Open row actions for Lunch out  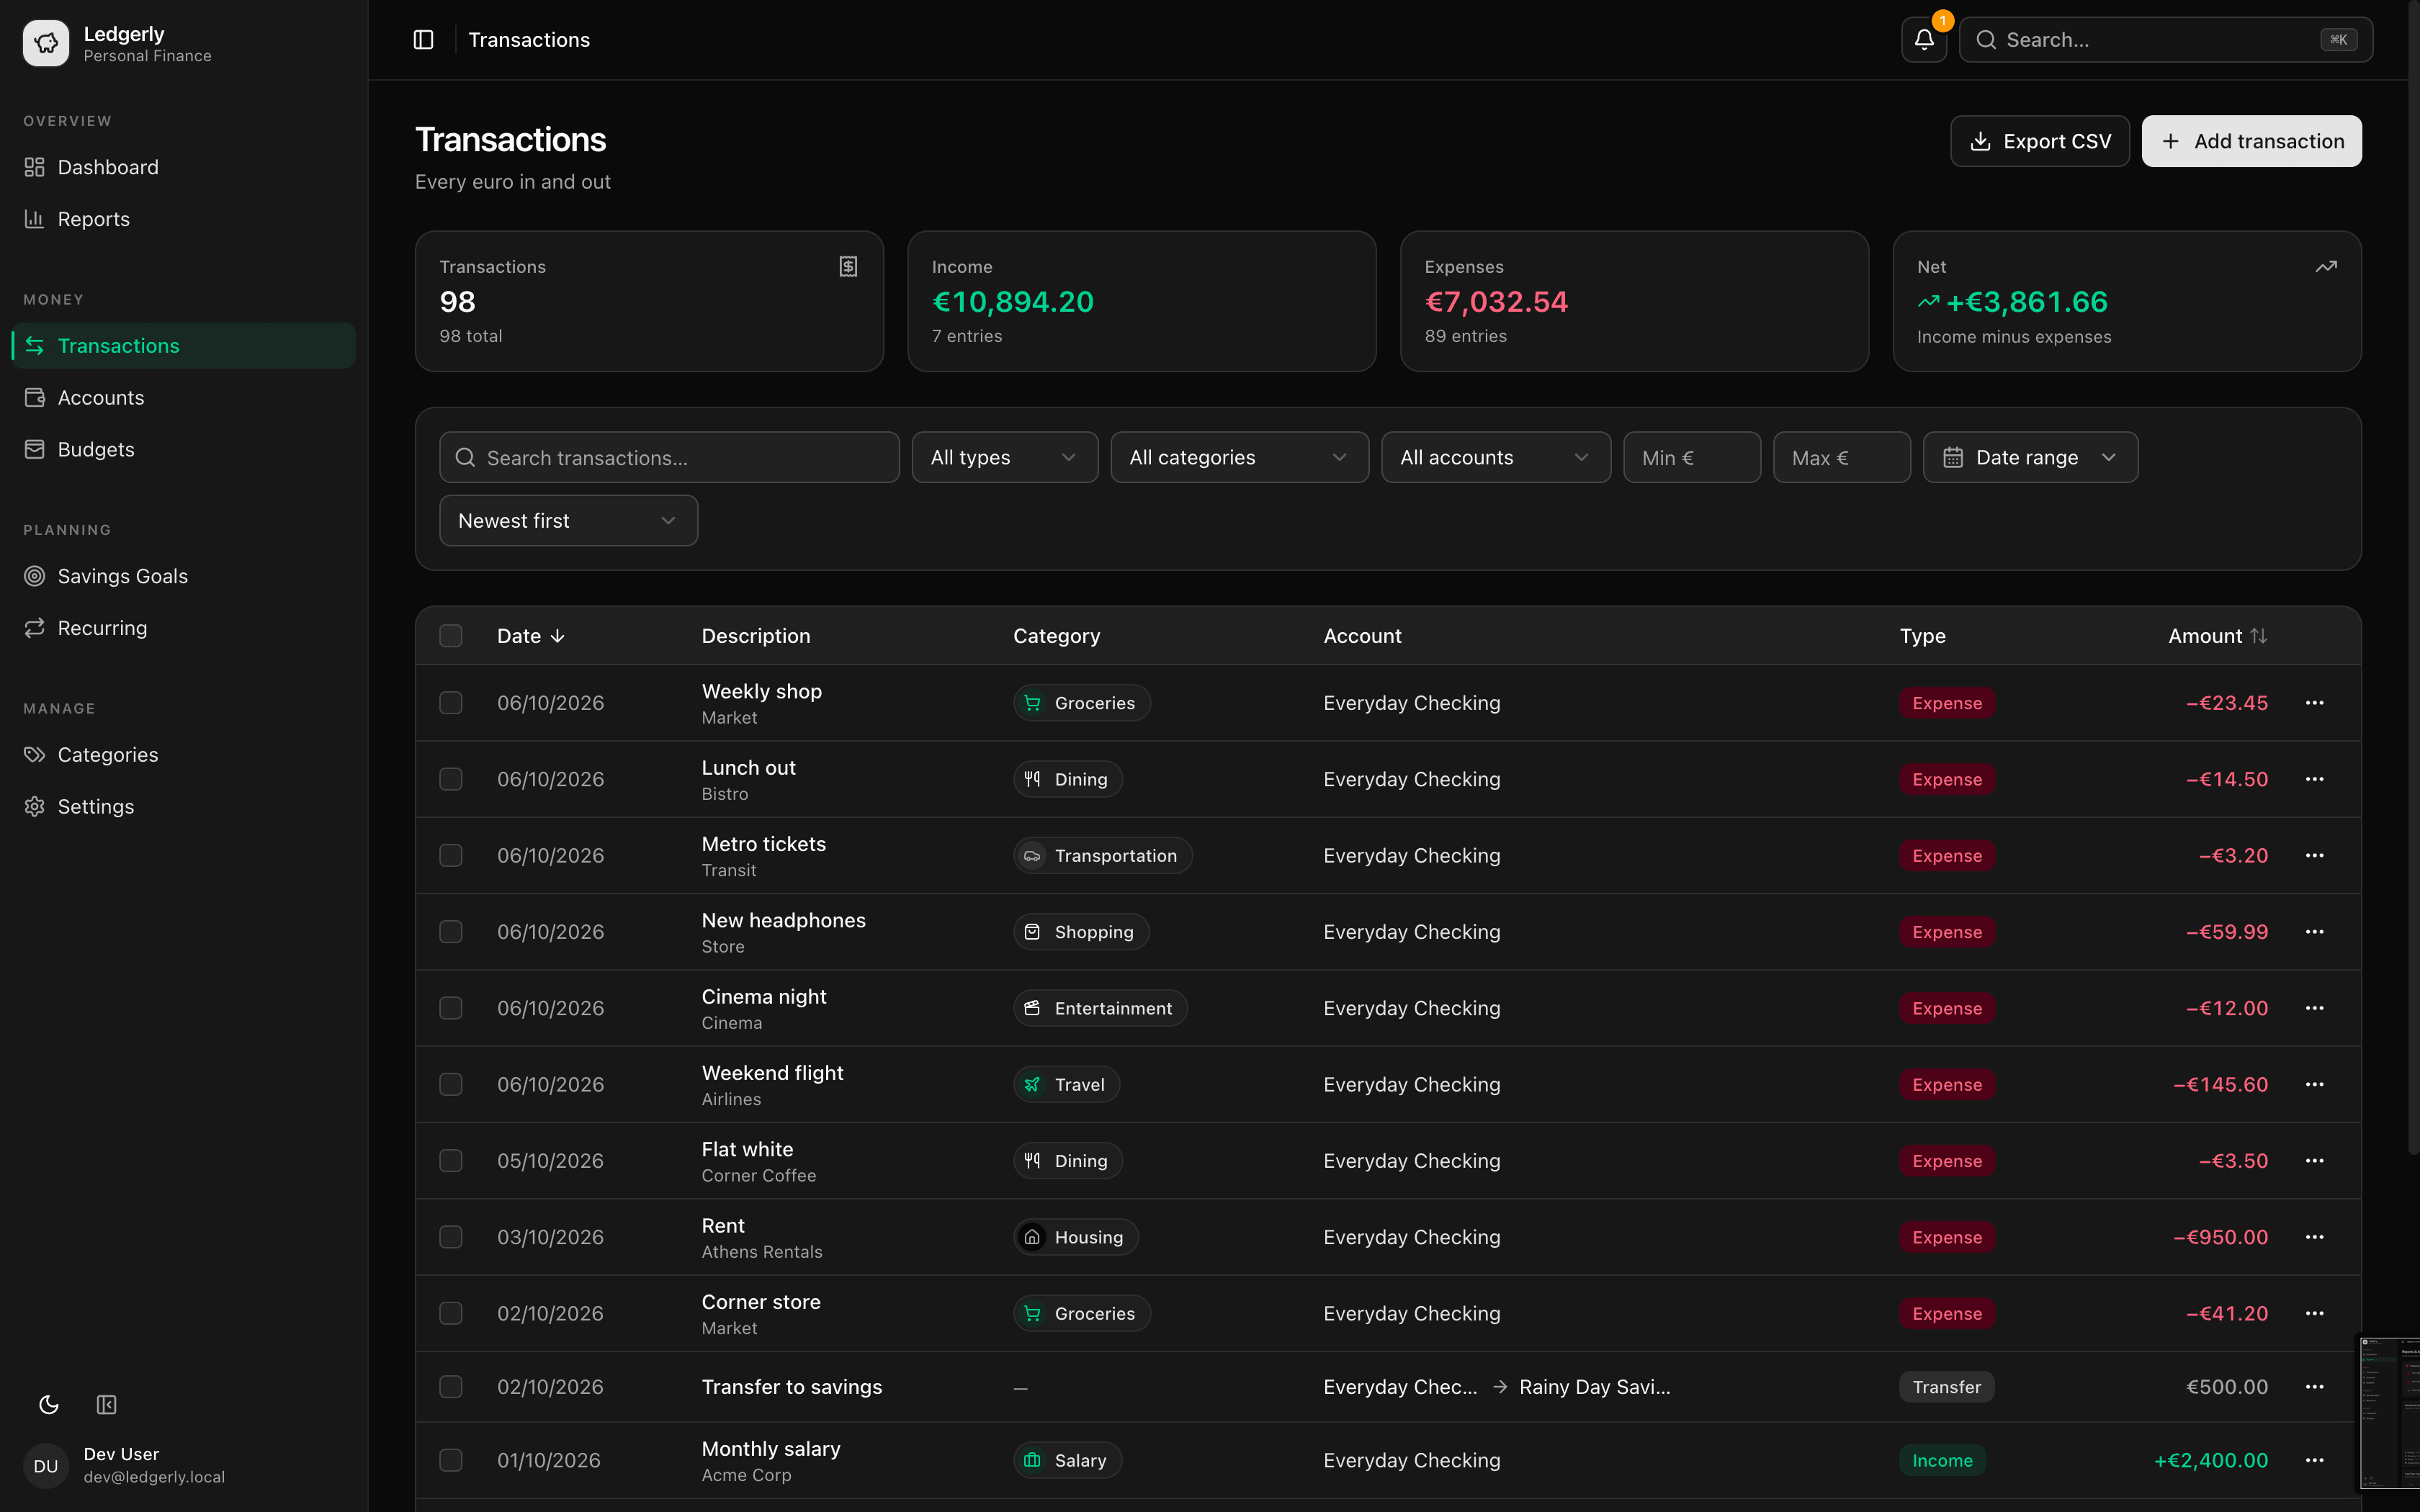click(2314, 779)
